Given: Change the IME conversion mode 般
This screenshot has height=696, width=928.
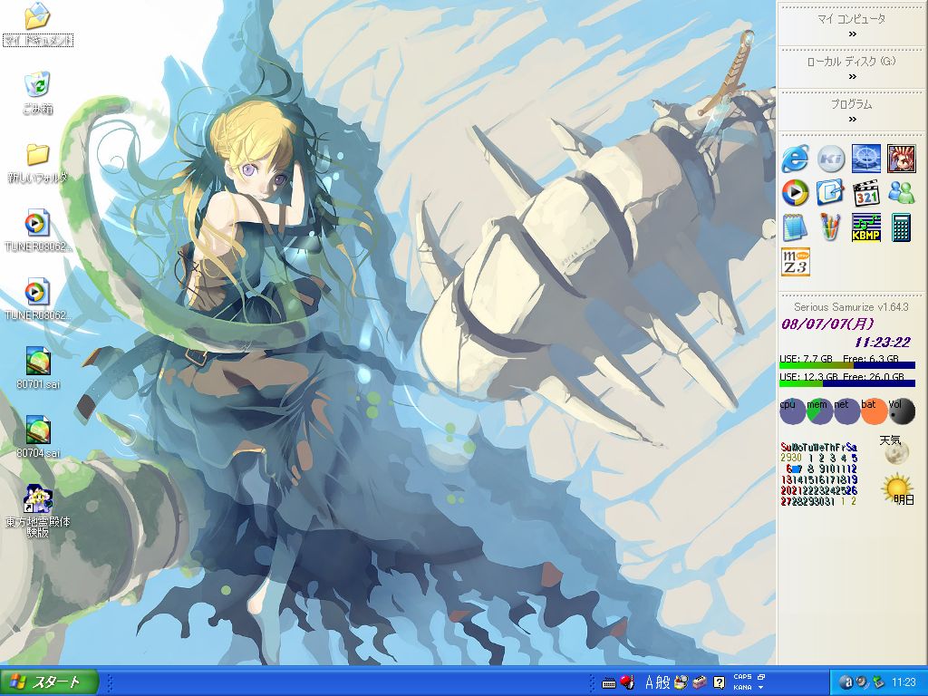Looking at the screenshot, I should (662, 682).
